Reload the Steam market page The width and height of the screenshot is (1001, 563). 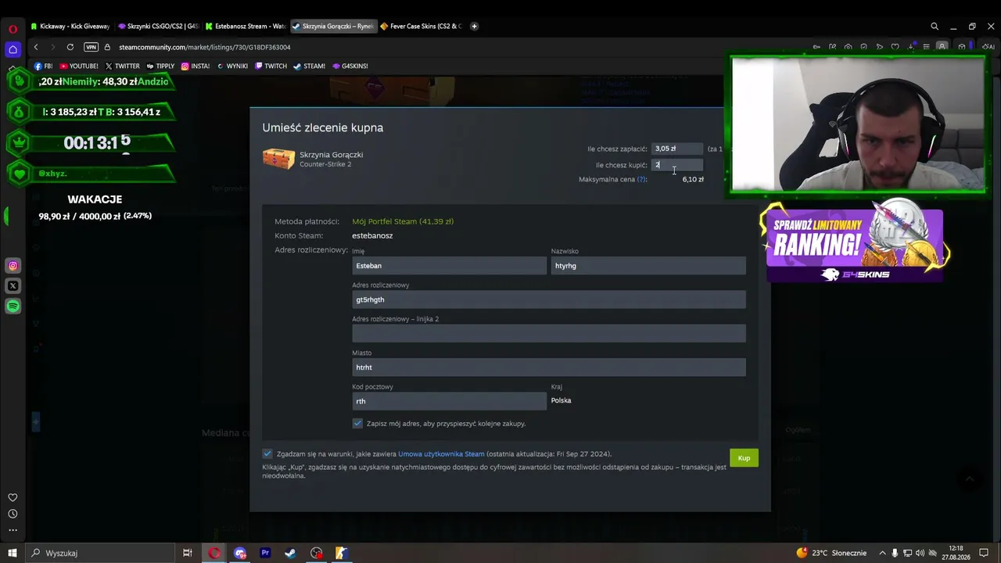pyautogui.click(x=70, y=47)
